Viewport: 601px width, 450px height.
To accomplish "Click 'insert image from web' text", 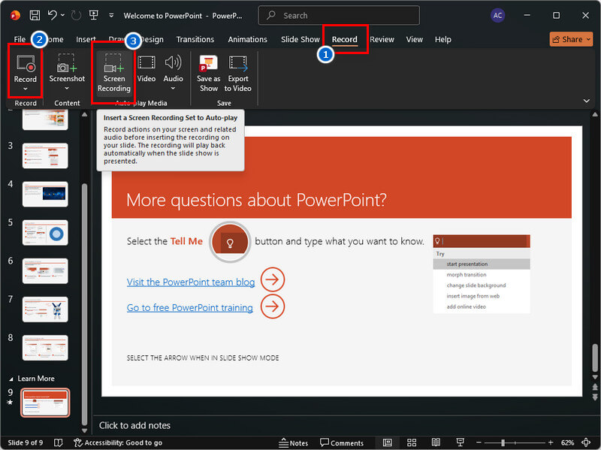I will pos(473,296).
